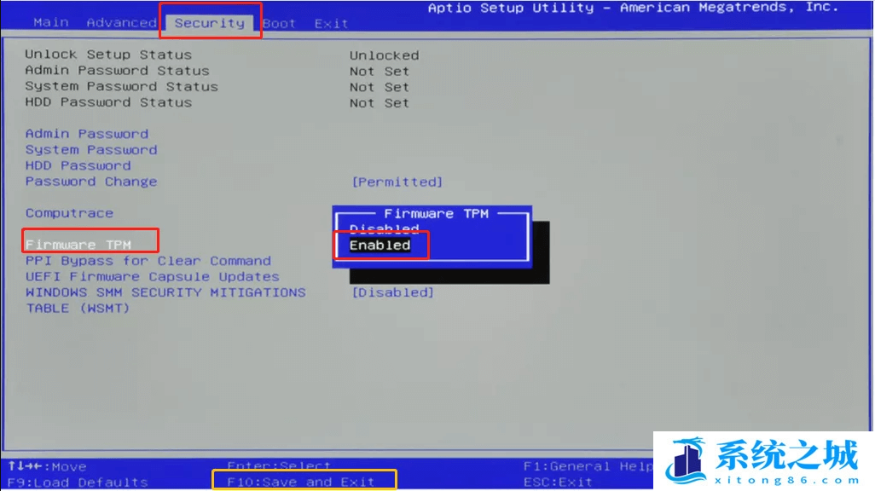Click F10 Save and Exit hint
The image size is (875, 491).
(301, 482)
